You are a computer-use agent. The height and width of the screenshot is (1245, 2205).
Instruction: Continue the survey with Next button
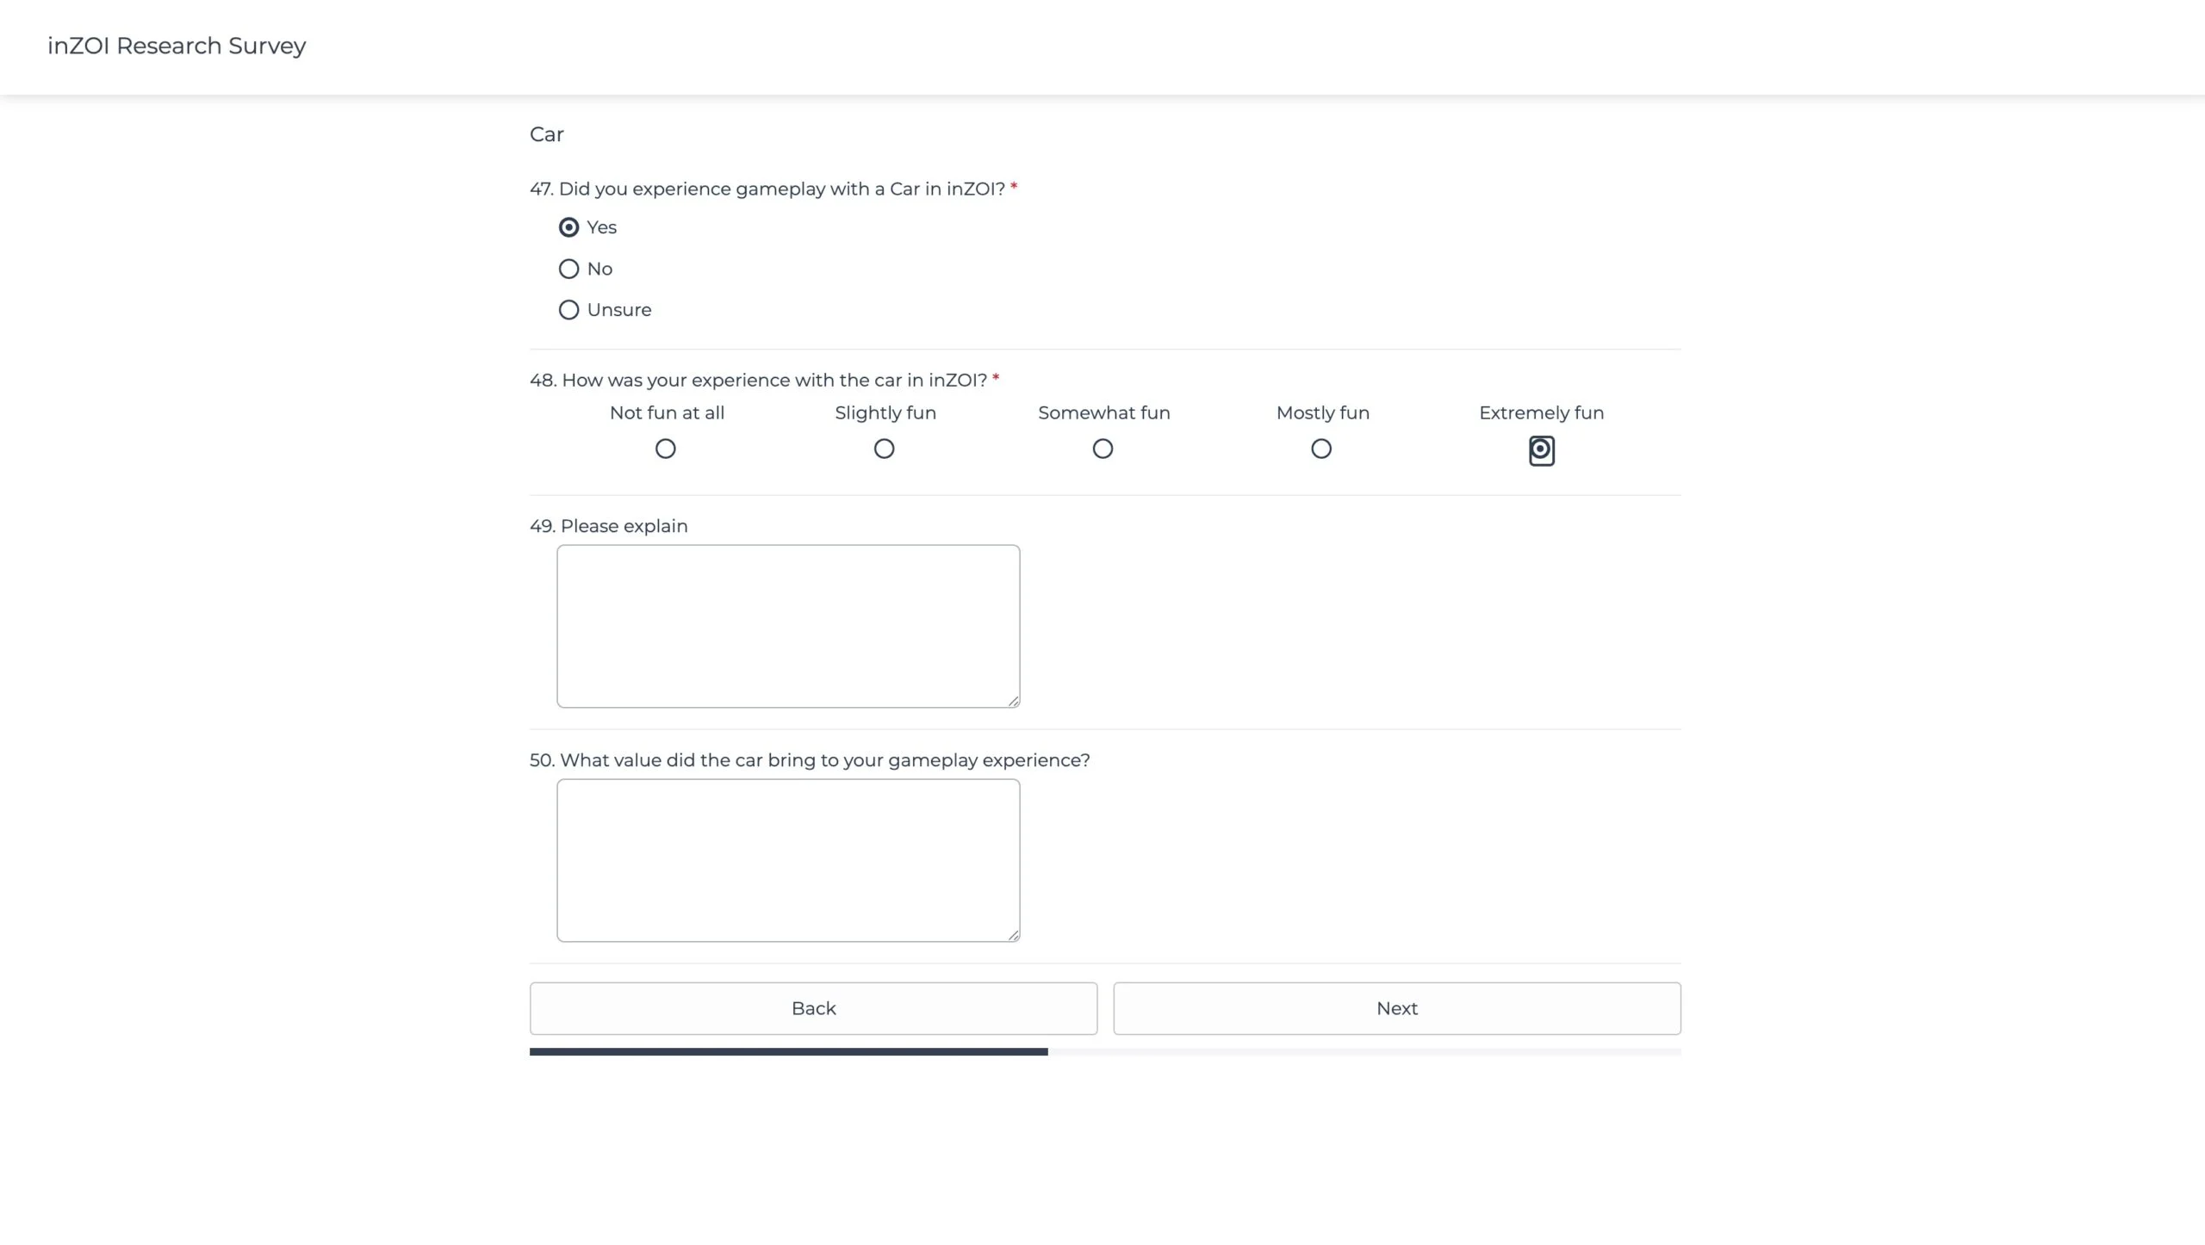(1396, 1008)
